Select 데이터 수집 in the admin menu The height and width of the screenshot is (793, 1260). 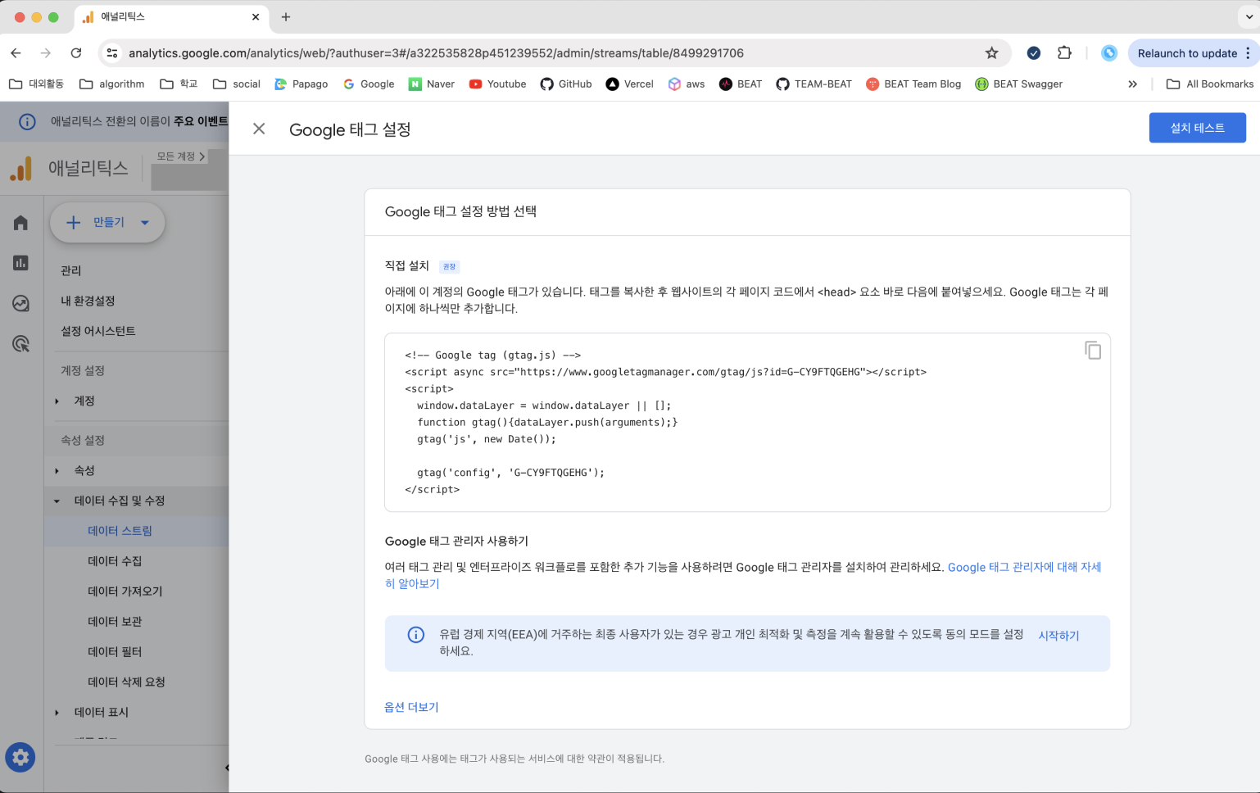coord(136,561)
